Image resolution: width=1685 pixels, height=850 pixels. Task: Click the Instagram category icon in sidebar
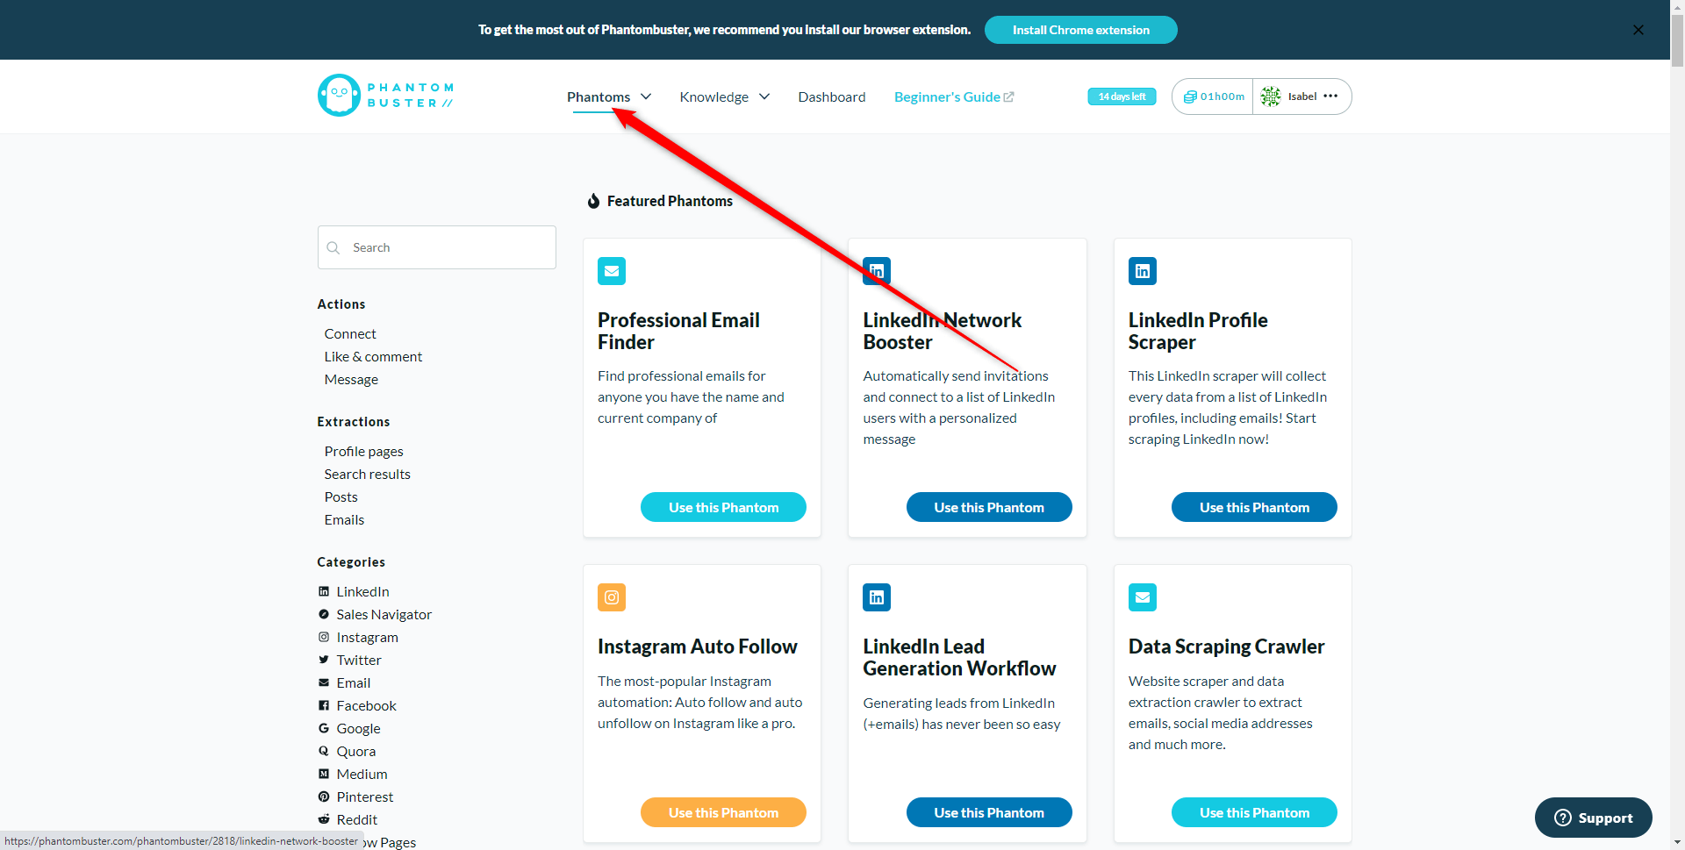point(324,637)
